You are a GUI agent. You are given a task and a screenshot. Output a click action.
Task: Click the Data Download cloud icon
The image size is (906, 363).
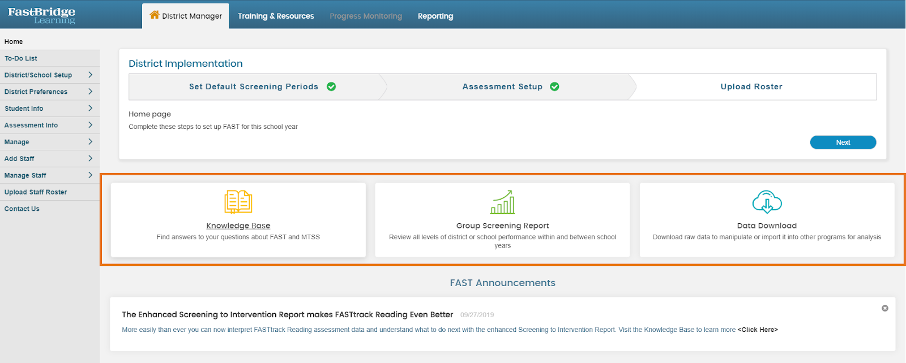coord(767,202)
